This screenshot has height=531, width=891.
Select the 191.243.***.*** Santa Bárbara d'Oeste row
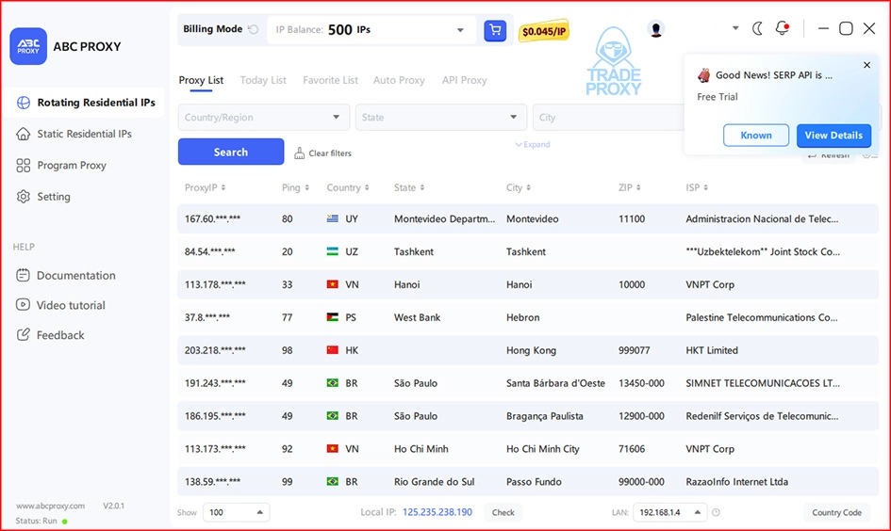(528, 383)
